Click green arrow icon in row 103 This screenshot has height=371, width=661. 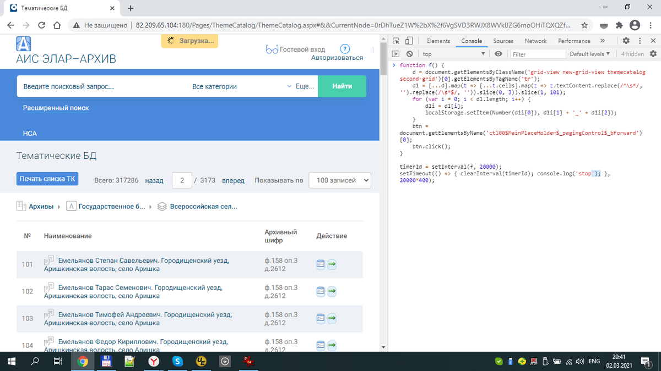click(x=332, y=318)
